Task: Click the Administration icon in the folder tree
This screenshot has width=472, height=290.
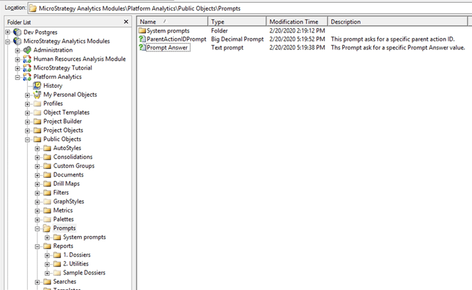Action: click(x=27, y=50)
